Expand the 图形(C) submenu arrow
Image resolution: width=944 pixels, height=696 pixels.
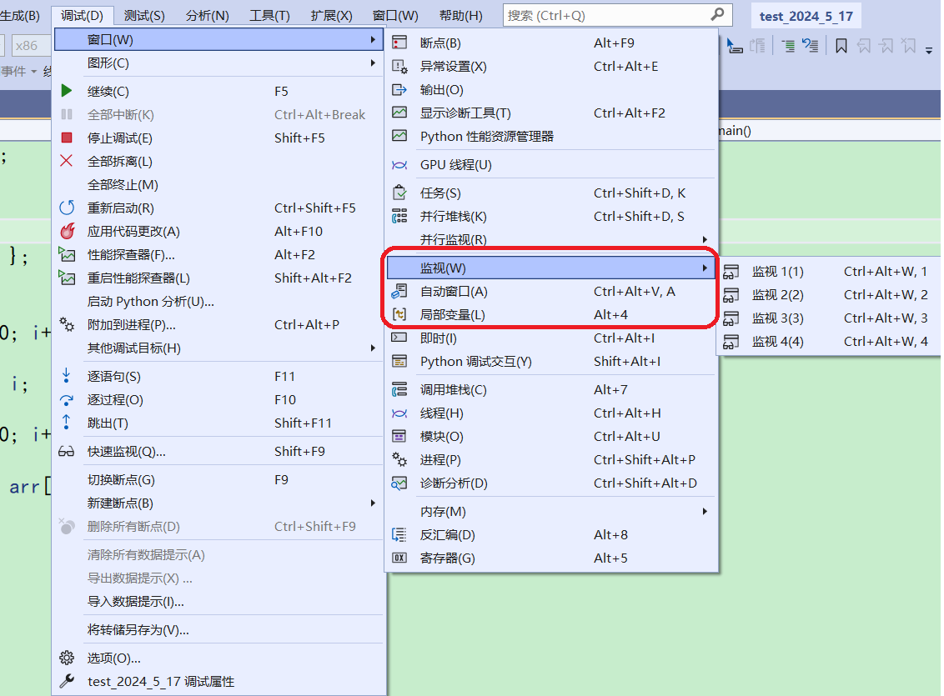(x=374, y=63)
